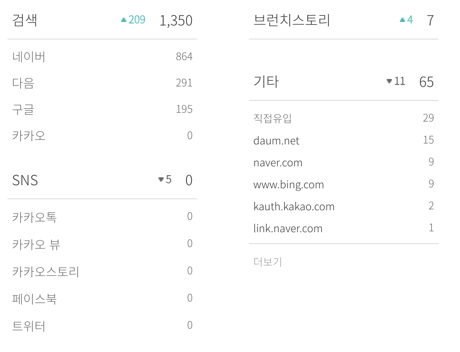This screenshot has height=352, width=460.
Task: Click the up arrow next to 브런치스토리 count
Action: [x=402, y=20]
